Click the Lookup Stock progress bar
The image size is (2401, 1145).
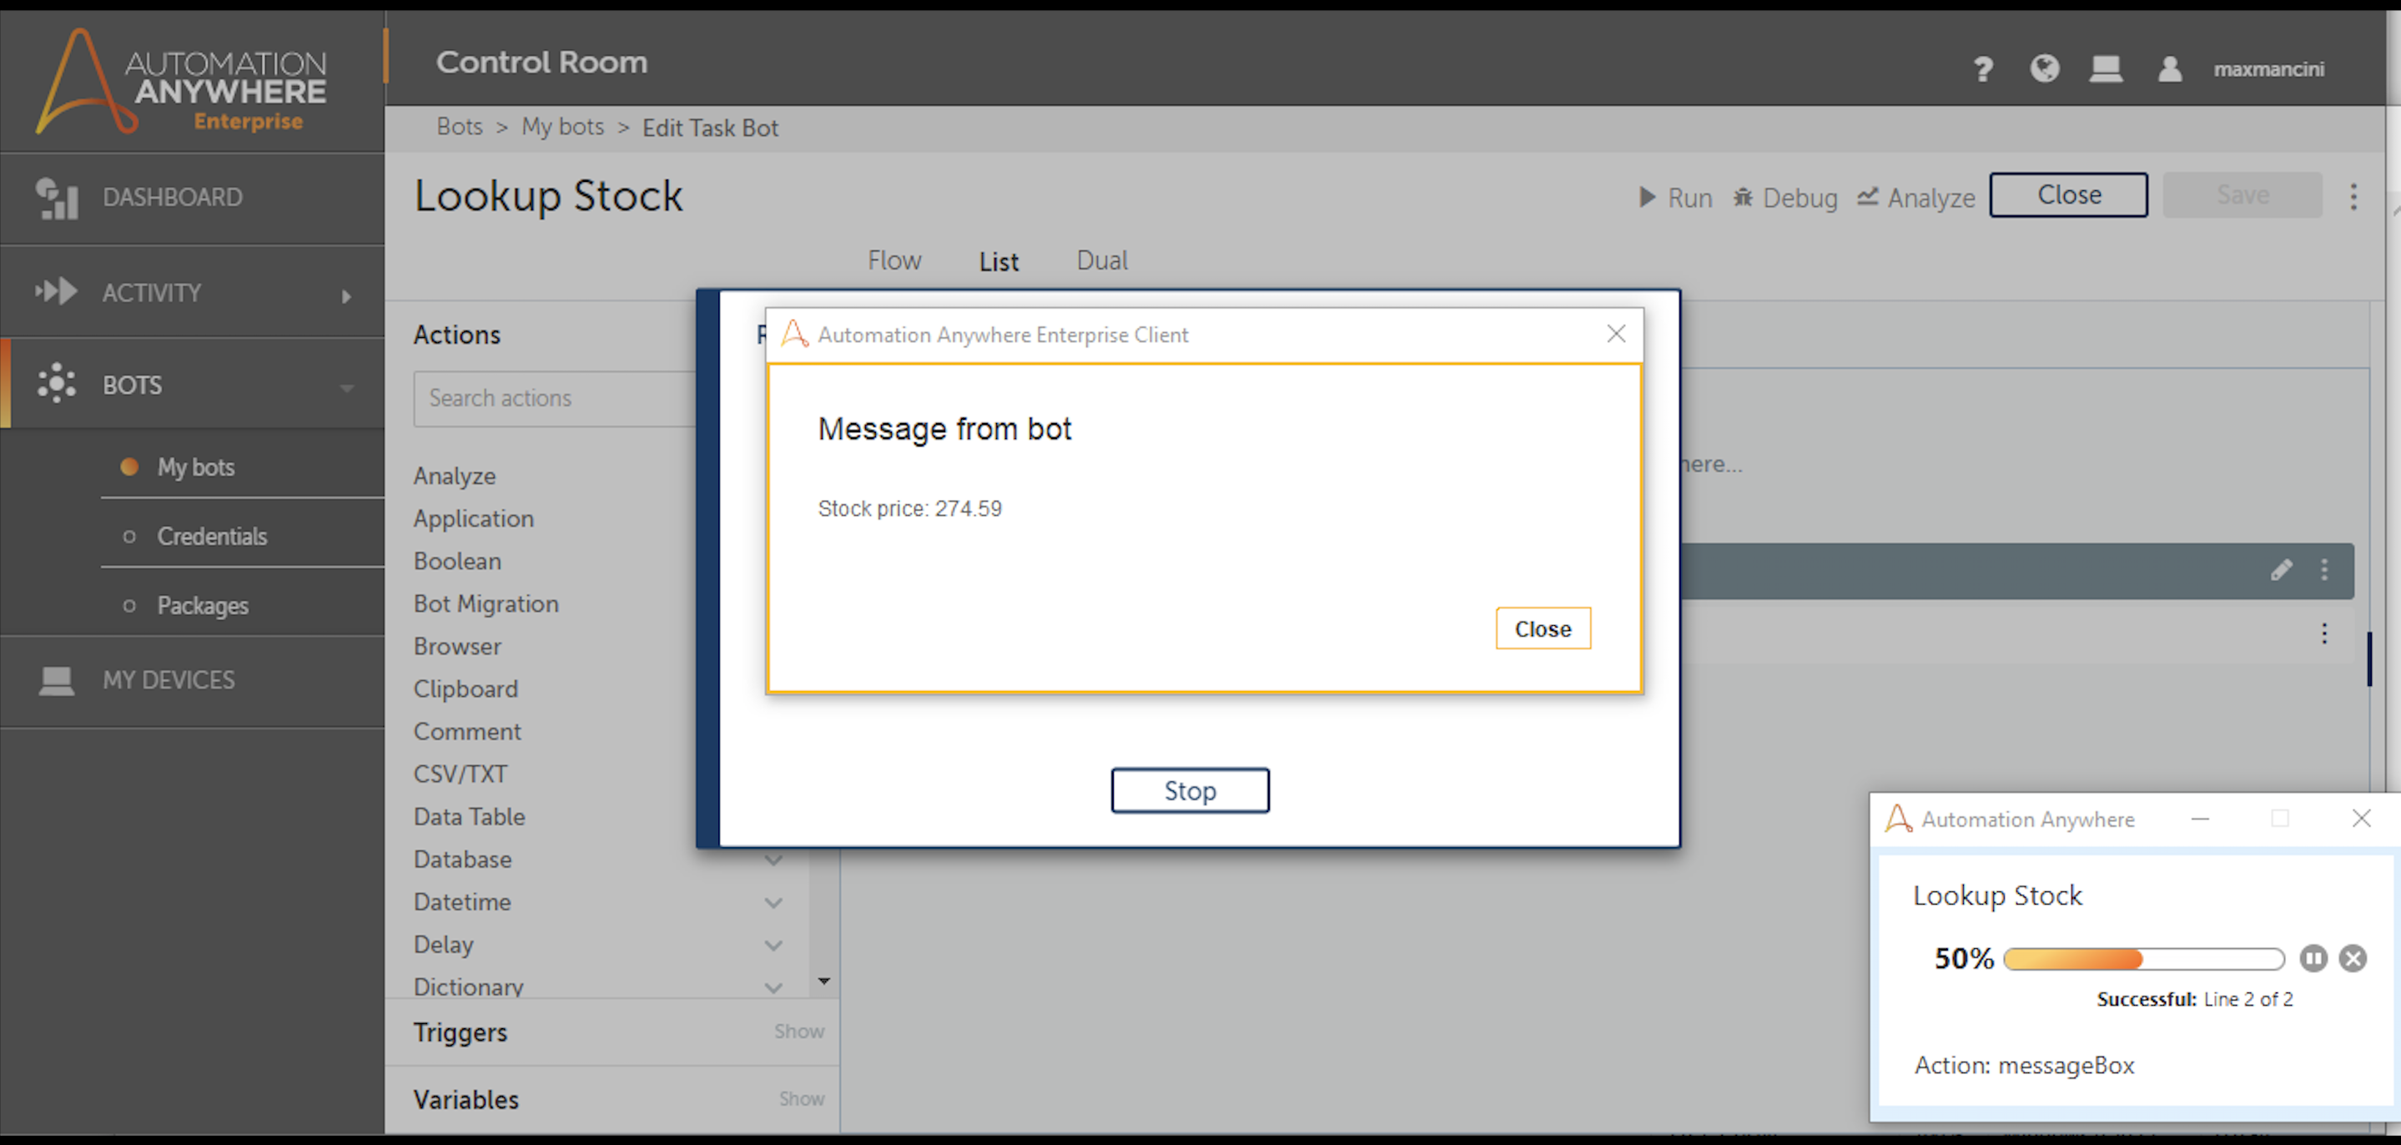click(2143, 959)
